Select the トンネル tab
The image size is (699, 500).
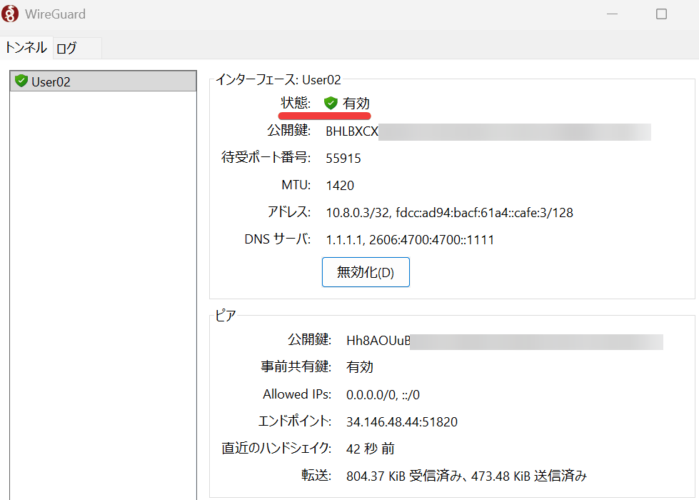point(26,47)
